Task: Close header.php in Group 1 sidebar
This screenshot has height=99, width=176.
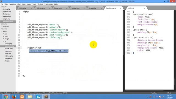Action: 2,16
